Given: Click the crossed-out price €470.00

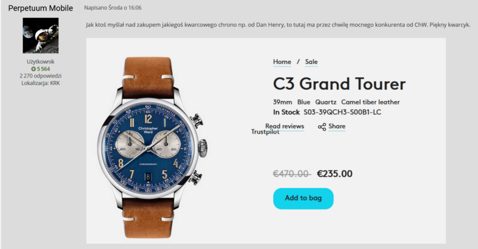Looking at the screenshot, I should [292, 174].
